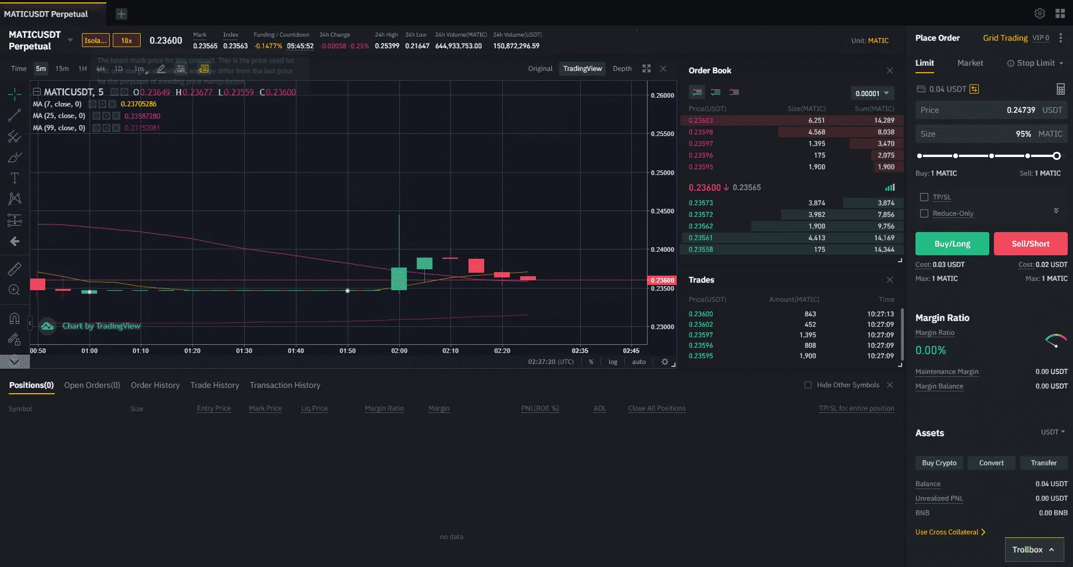The width and height of the screenshot is (1073, 567).
Task: Click the yellow transfer icon beside 0.04 USDT
Action: click(x=974, y=89)
